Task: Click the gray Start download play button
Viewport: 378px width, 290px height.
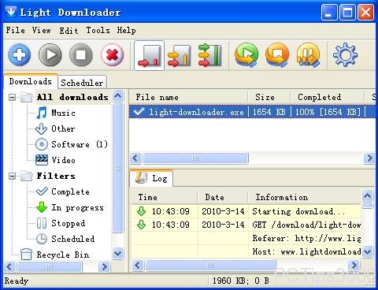Action: click(50, 55)
